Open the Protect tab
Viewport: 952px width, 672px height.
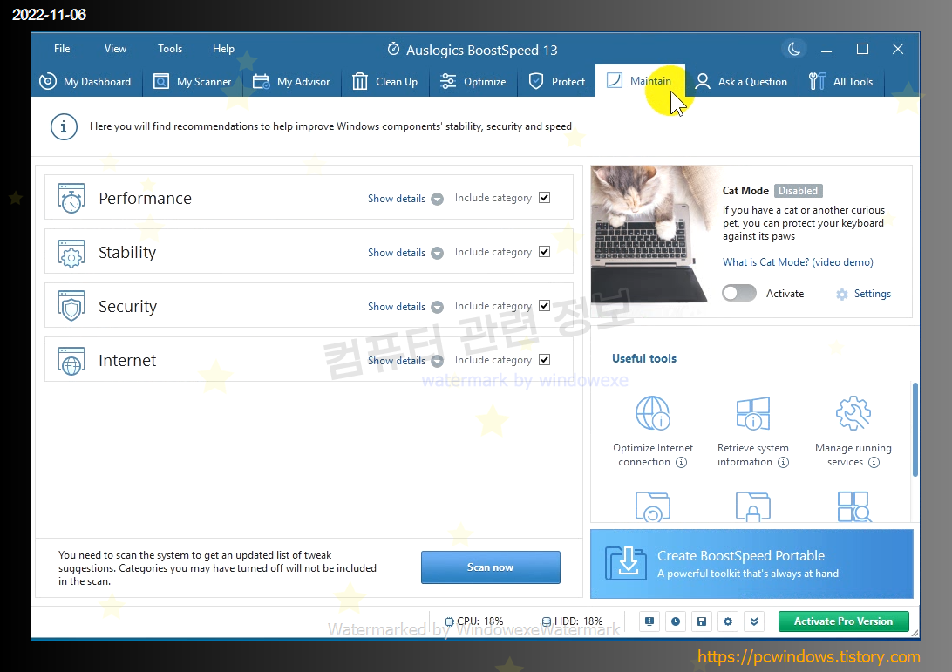pyautogui.click(x=556, y=81)
